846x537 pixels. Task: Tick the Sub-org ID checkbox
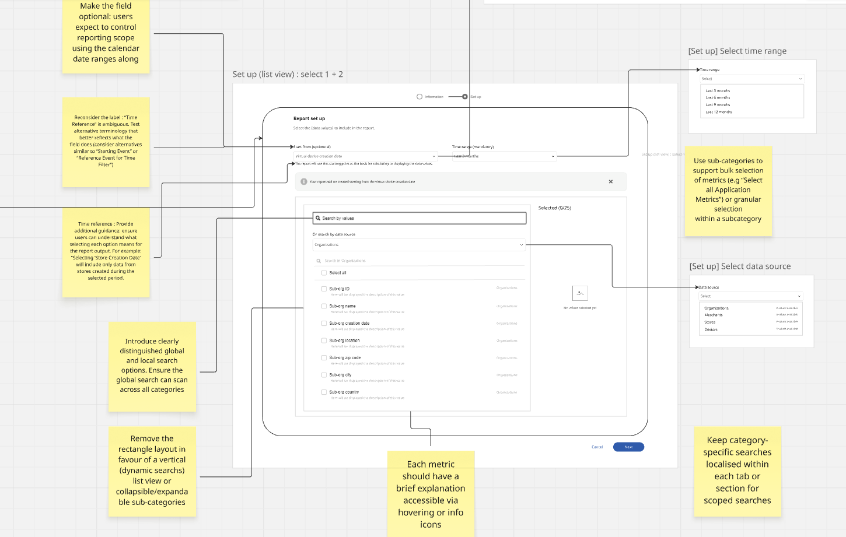tap(324, 289)
